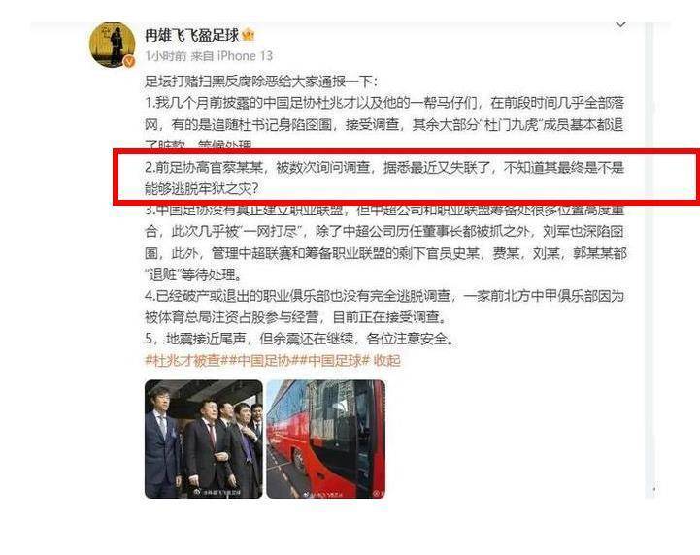This screenshot has height=555, width=700.
Task: Open the 冉雄飞飞盈足球 username profile
Action: click(192, 35)
